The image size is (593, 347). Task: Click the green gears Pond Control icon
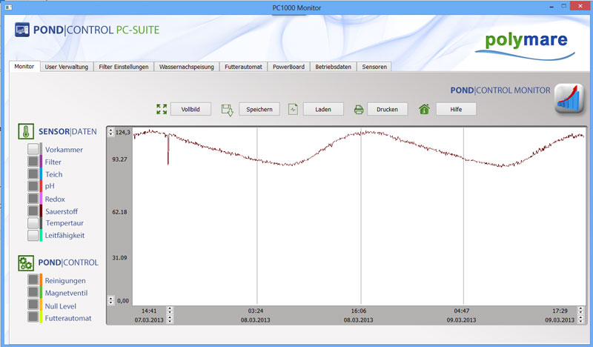[x=27, y=262]
